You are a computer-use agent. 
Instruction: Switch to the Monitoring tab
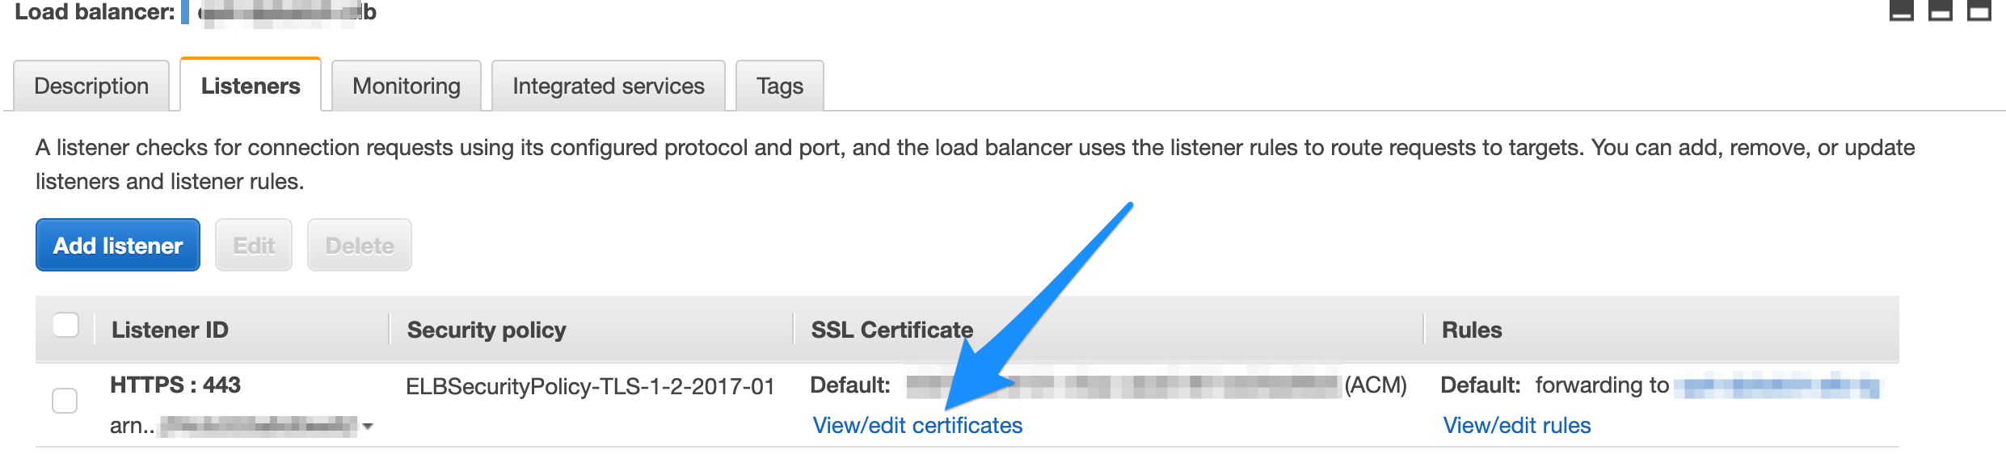[407, 86]
